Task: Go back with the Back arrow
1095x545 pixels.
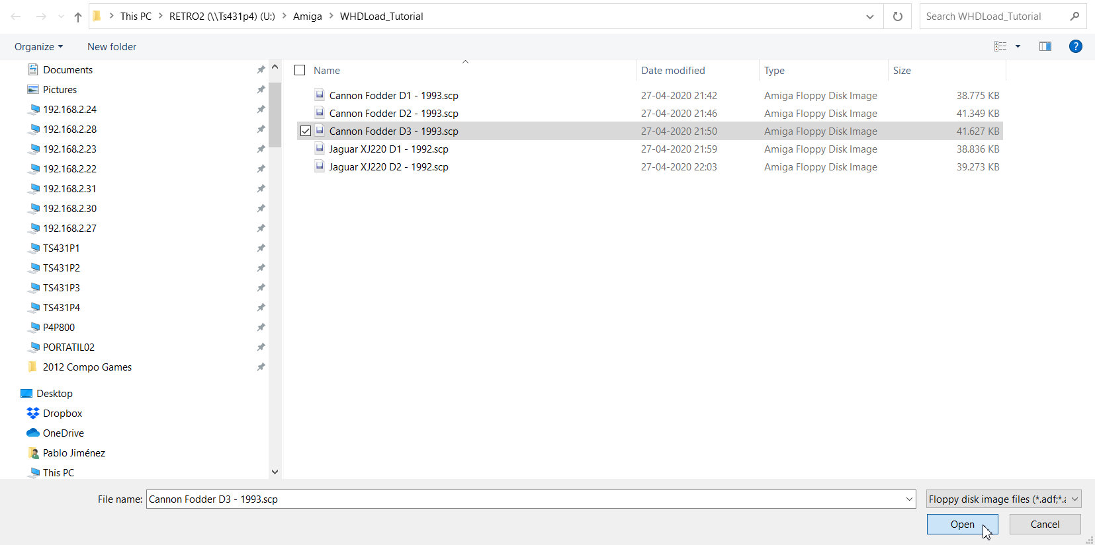Action: click(x=16, y=17)
